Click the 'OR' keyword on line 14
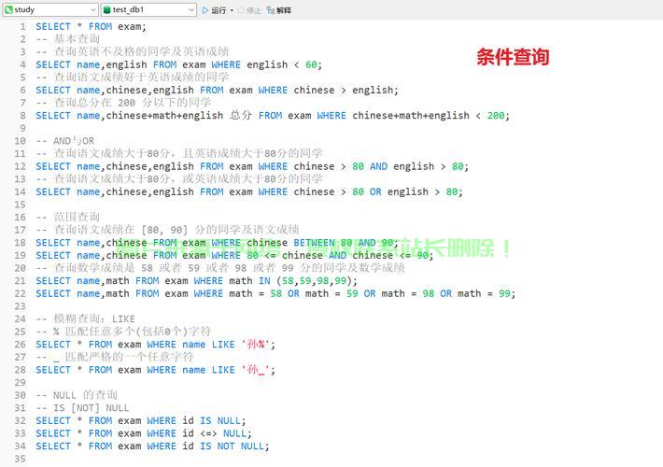 pos(375,191)
